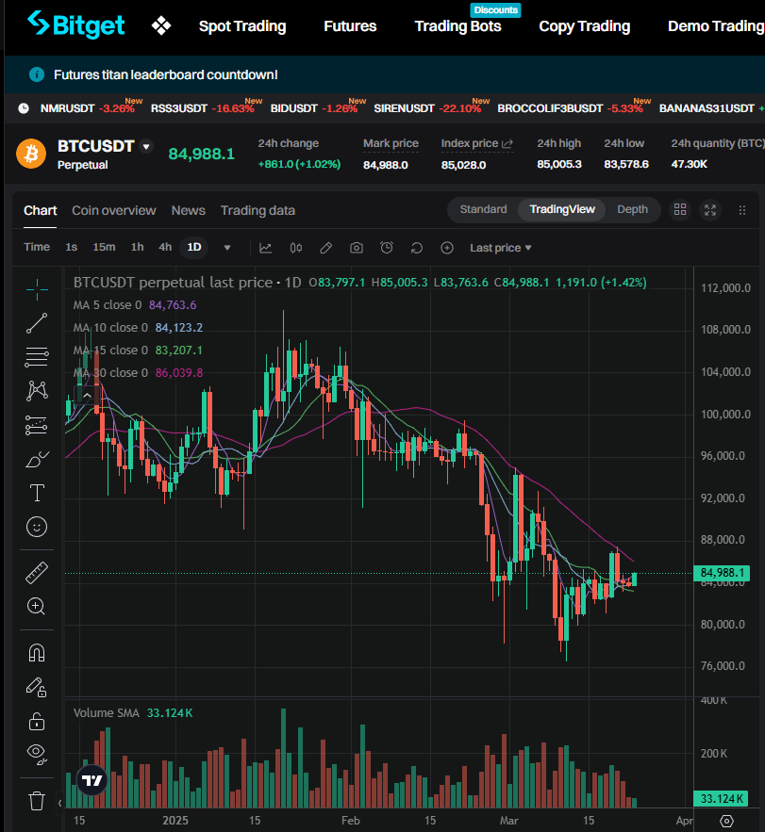The width and height of the screenshot is (765, 832).
Task: Toggle magnet mode for drawings
Action: pos(37,653)
